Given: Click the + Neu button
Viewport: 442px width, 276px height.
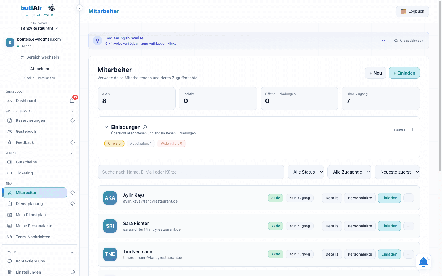Looking at the screenshot, I should 376,73.
